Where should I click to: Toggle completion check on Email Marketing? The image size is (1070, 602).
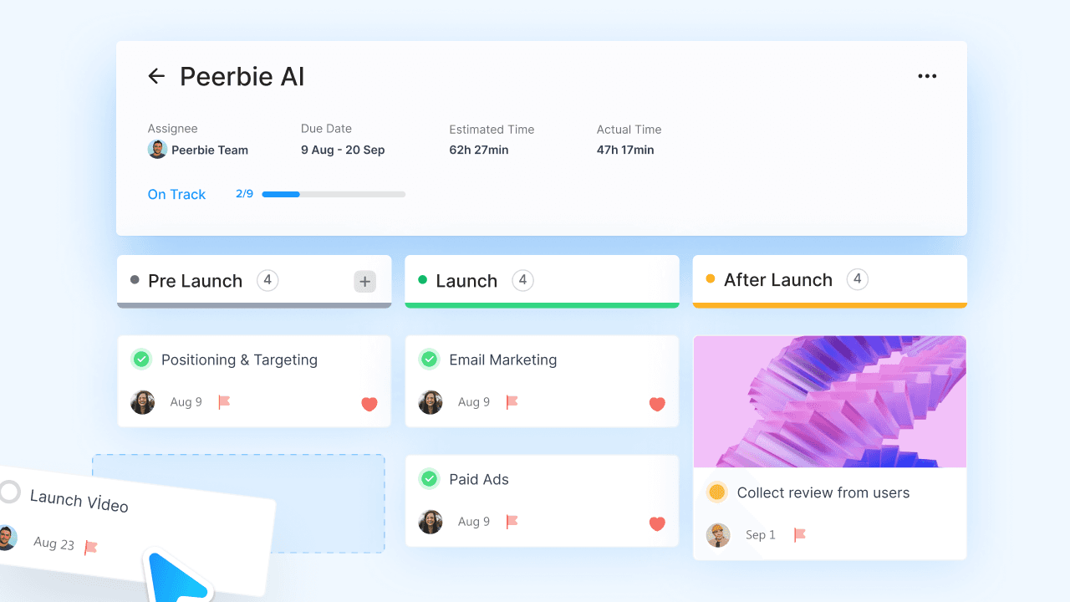[x=429, y=360]
